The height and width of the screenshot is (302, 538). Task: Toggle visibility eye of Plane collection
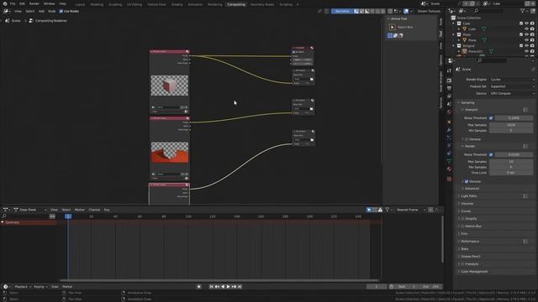526,34
